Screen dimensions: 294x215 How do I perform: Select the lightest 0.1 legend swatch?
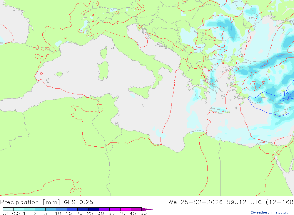(8, 209)
